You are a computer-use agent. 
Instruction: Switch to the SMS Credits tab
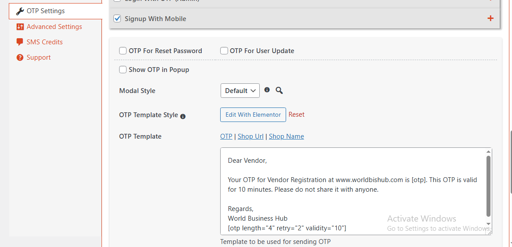tap(44, 42)
